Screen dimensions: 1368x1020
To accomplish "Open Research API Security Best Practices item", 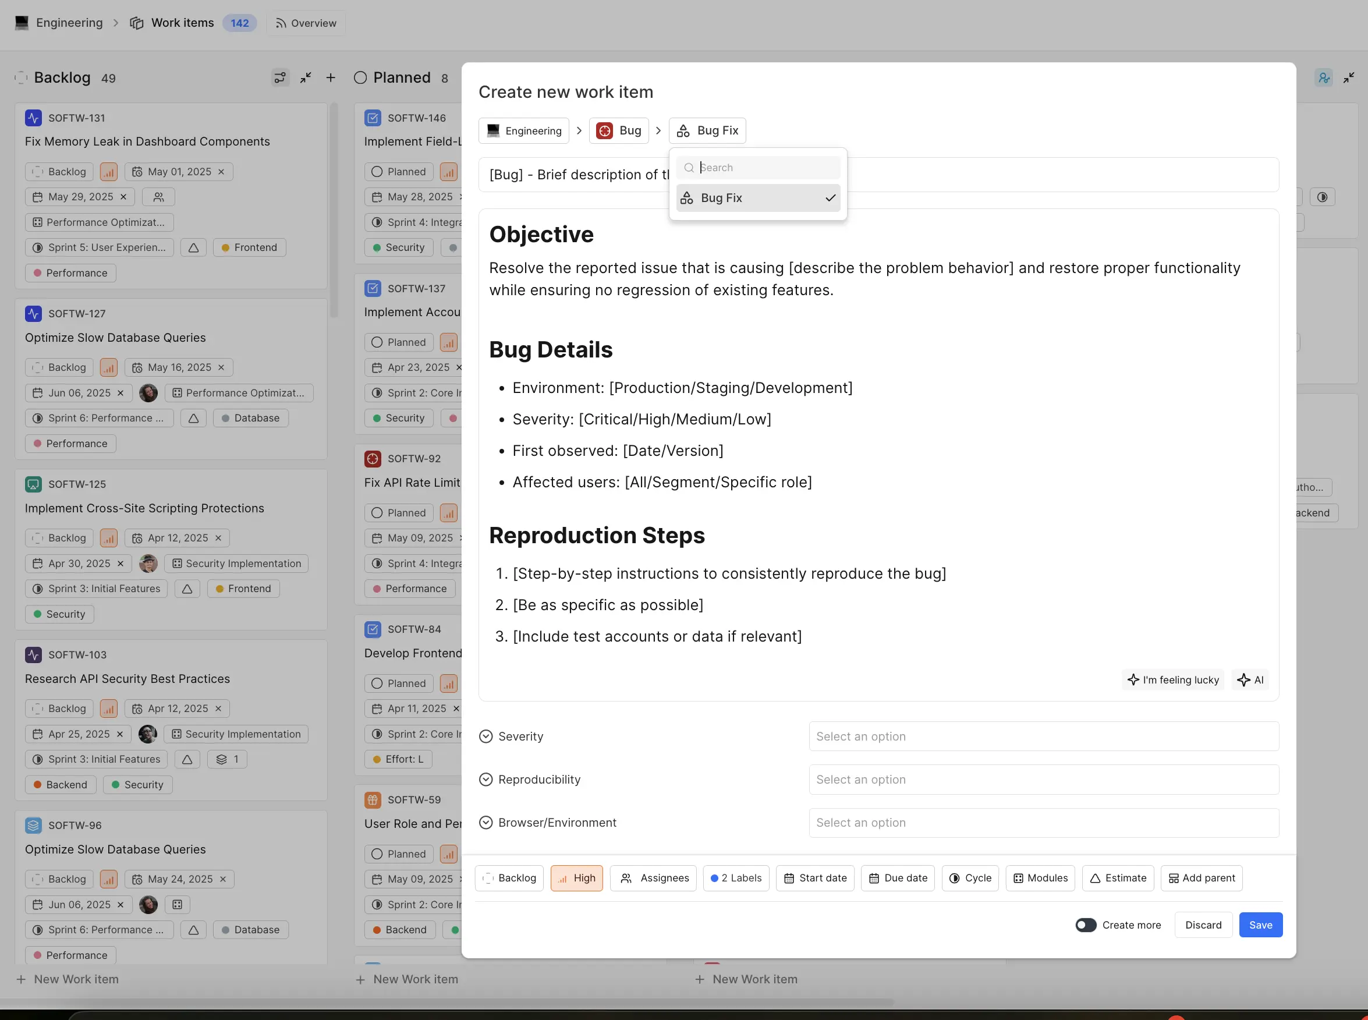I will (x=127, y=679).
